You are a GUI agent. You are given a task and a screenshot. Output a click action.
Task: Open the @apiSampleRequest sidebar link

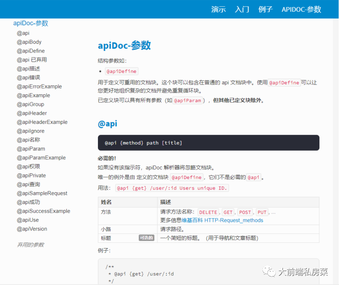(x=42, y=193)
